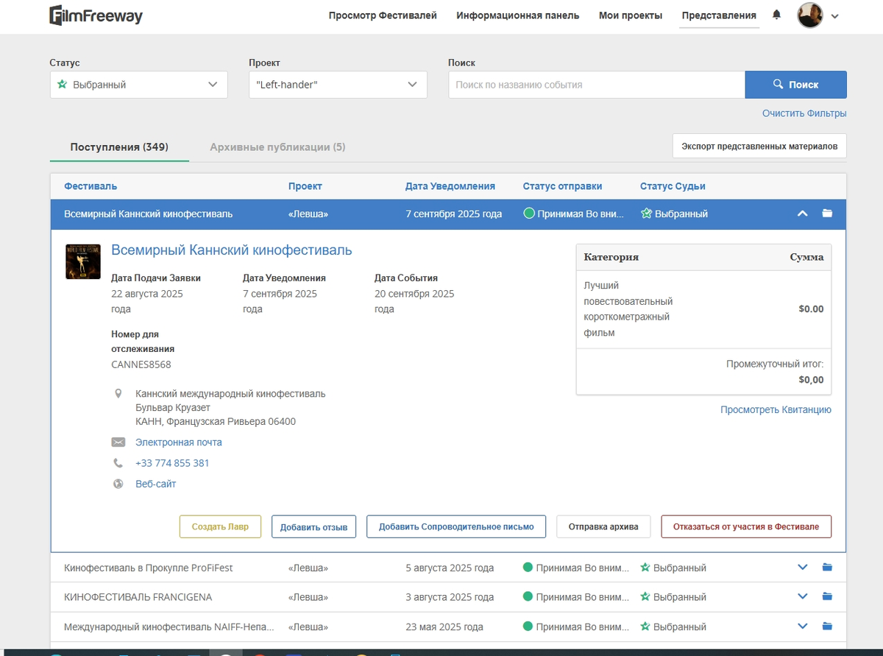The width and height of the screenshot is (883, 656).
Task: Collapse the Всемирный Каннский кинофестиваль row chevron
Action: pos(803,214)
